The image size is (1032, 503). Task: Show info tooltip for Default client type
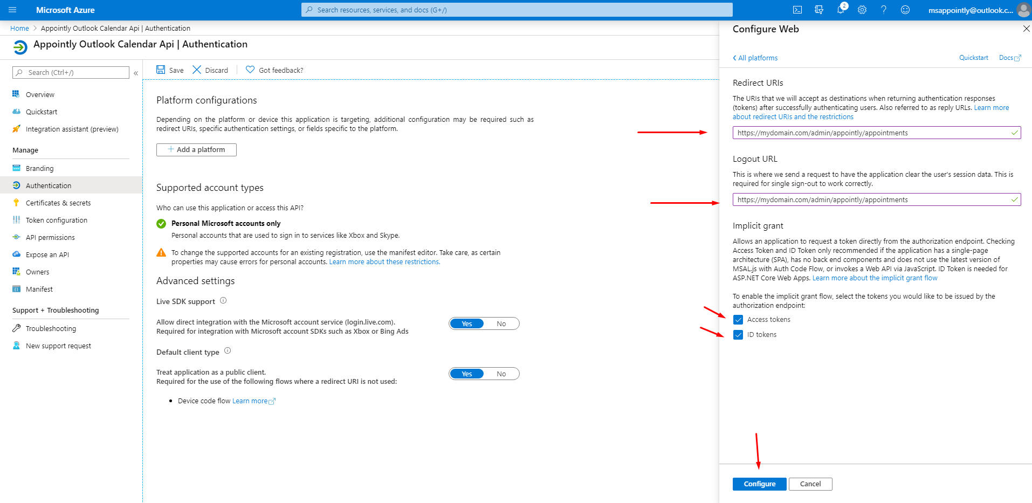[x=228, y=351]
